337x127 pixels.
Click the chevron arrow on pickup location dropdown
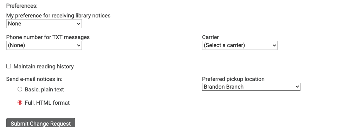297,87
